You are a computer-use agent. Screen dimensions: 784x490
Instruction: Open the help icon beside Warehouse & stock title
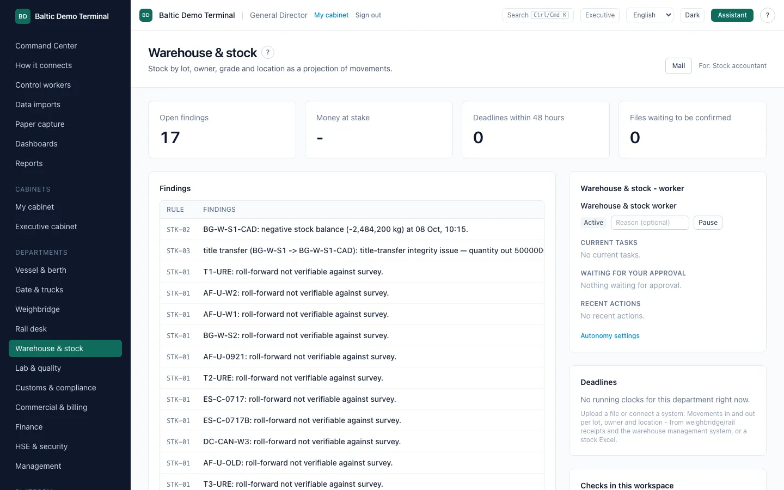pyautogui.click(x=268, y=52)
